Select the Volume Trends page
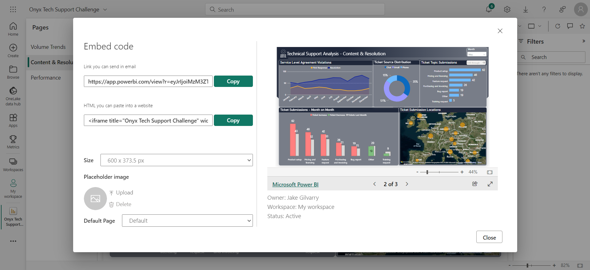The width and height of the screenshot is (590, 270). 48,47
